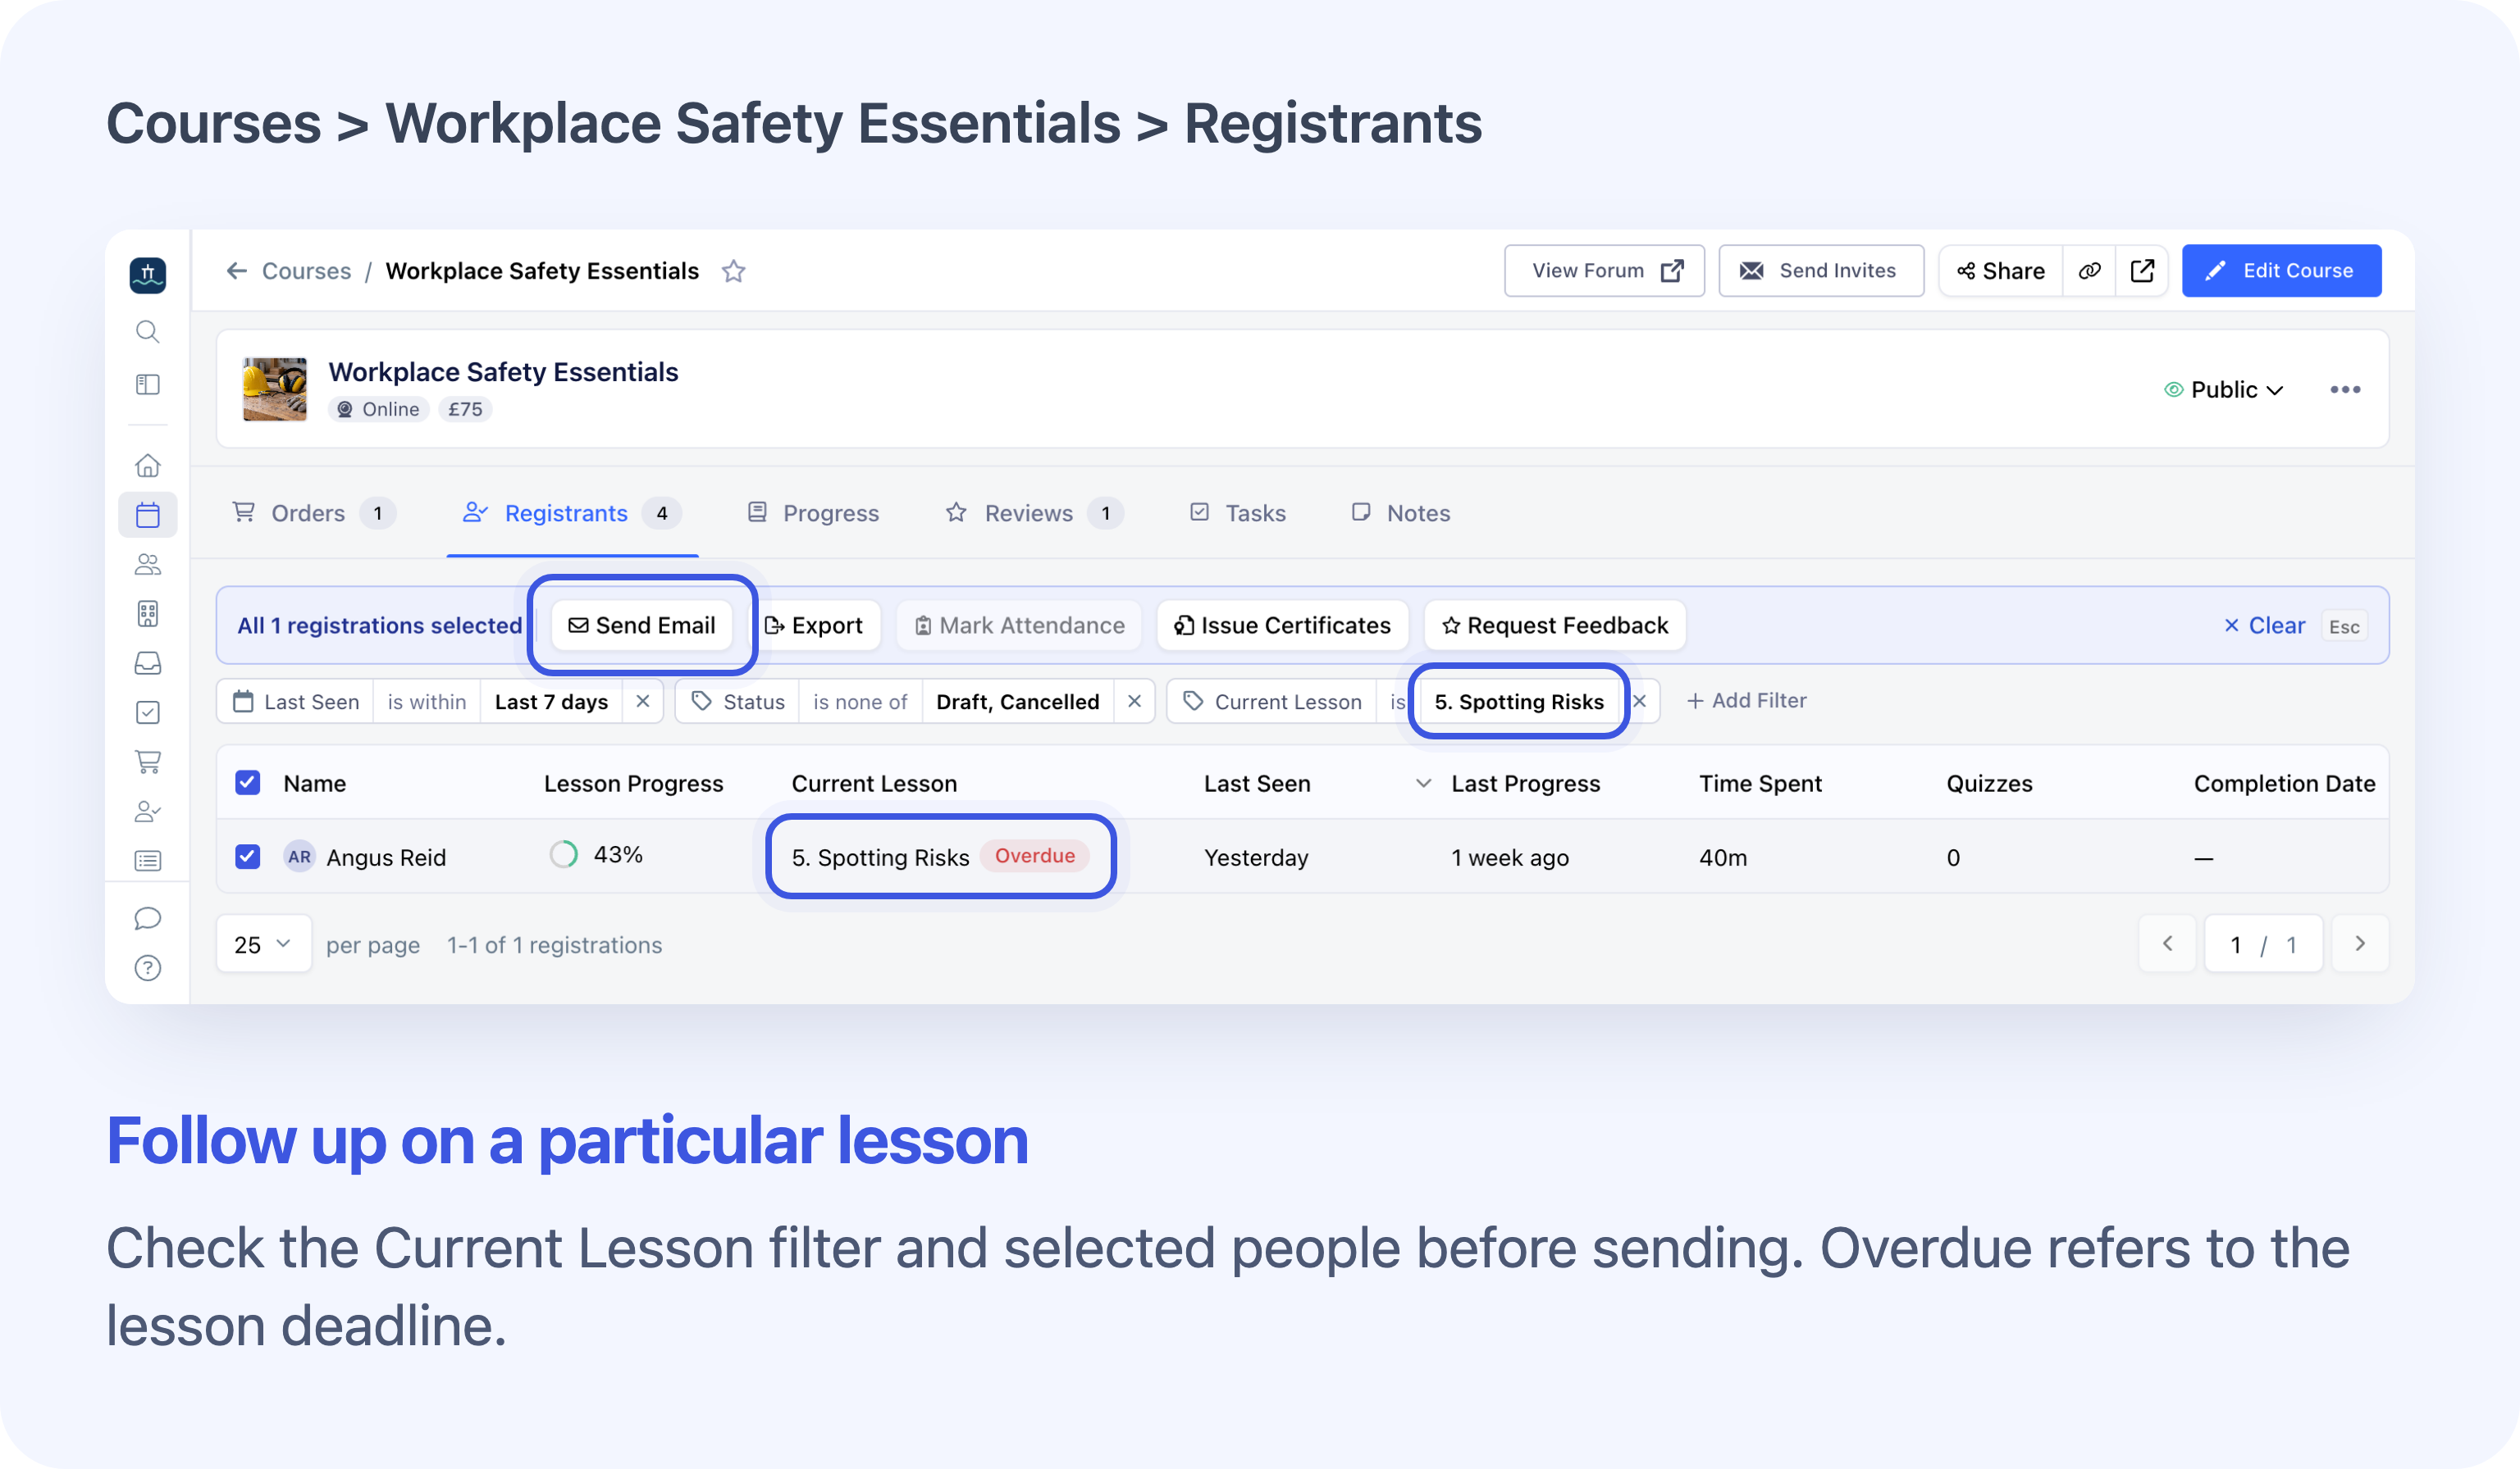Go back using the left arrow

(x=237, y=271)
